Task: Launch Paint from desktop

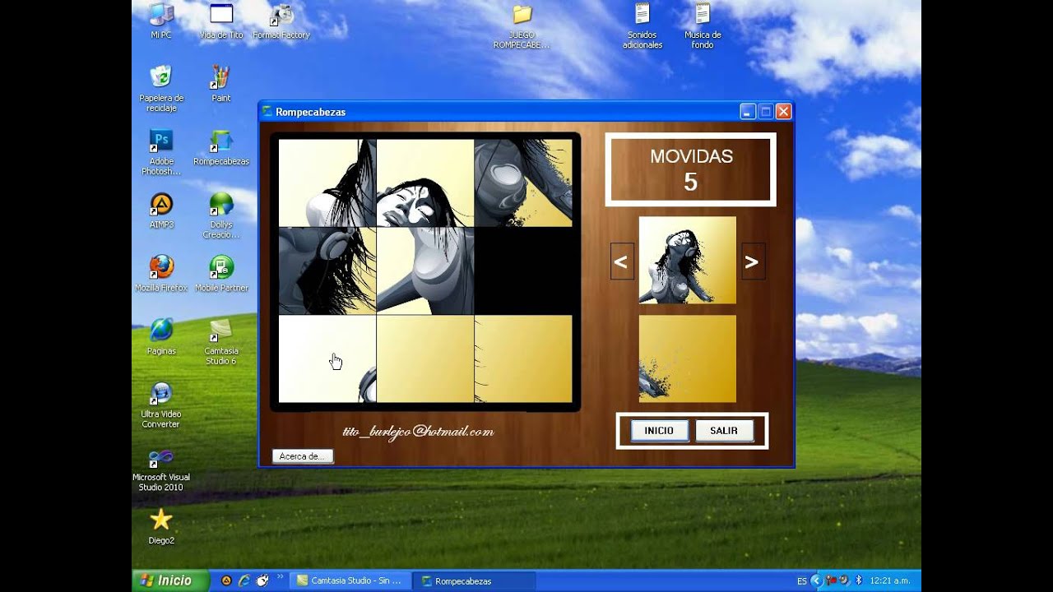Action: 221,83
